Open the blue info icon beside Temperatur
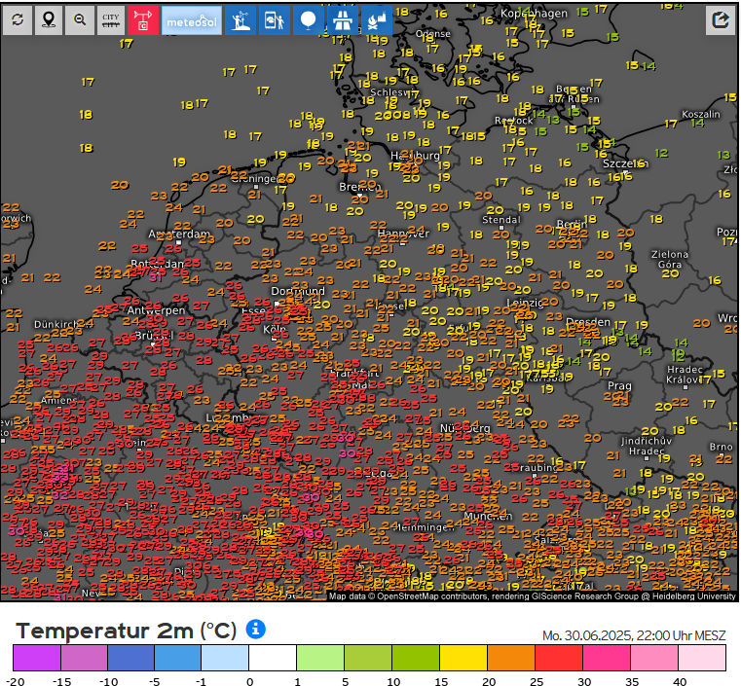741x686 pixels. pyautogui.click(x=256, y=630)
